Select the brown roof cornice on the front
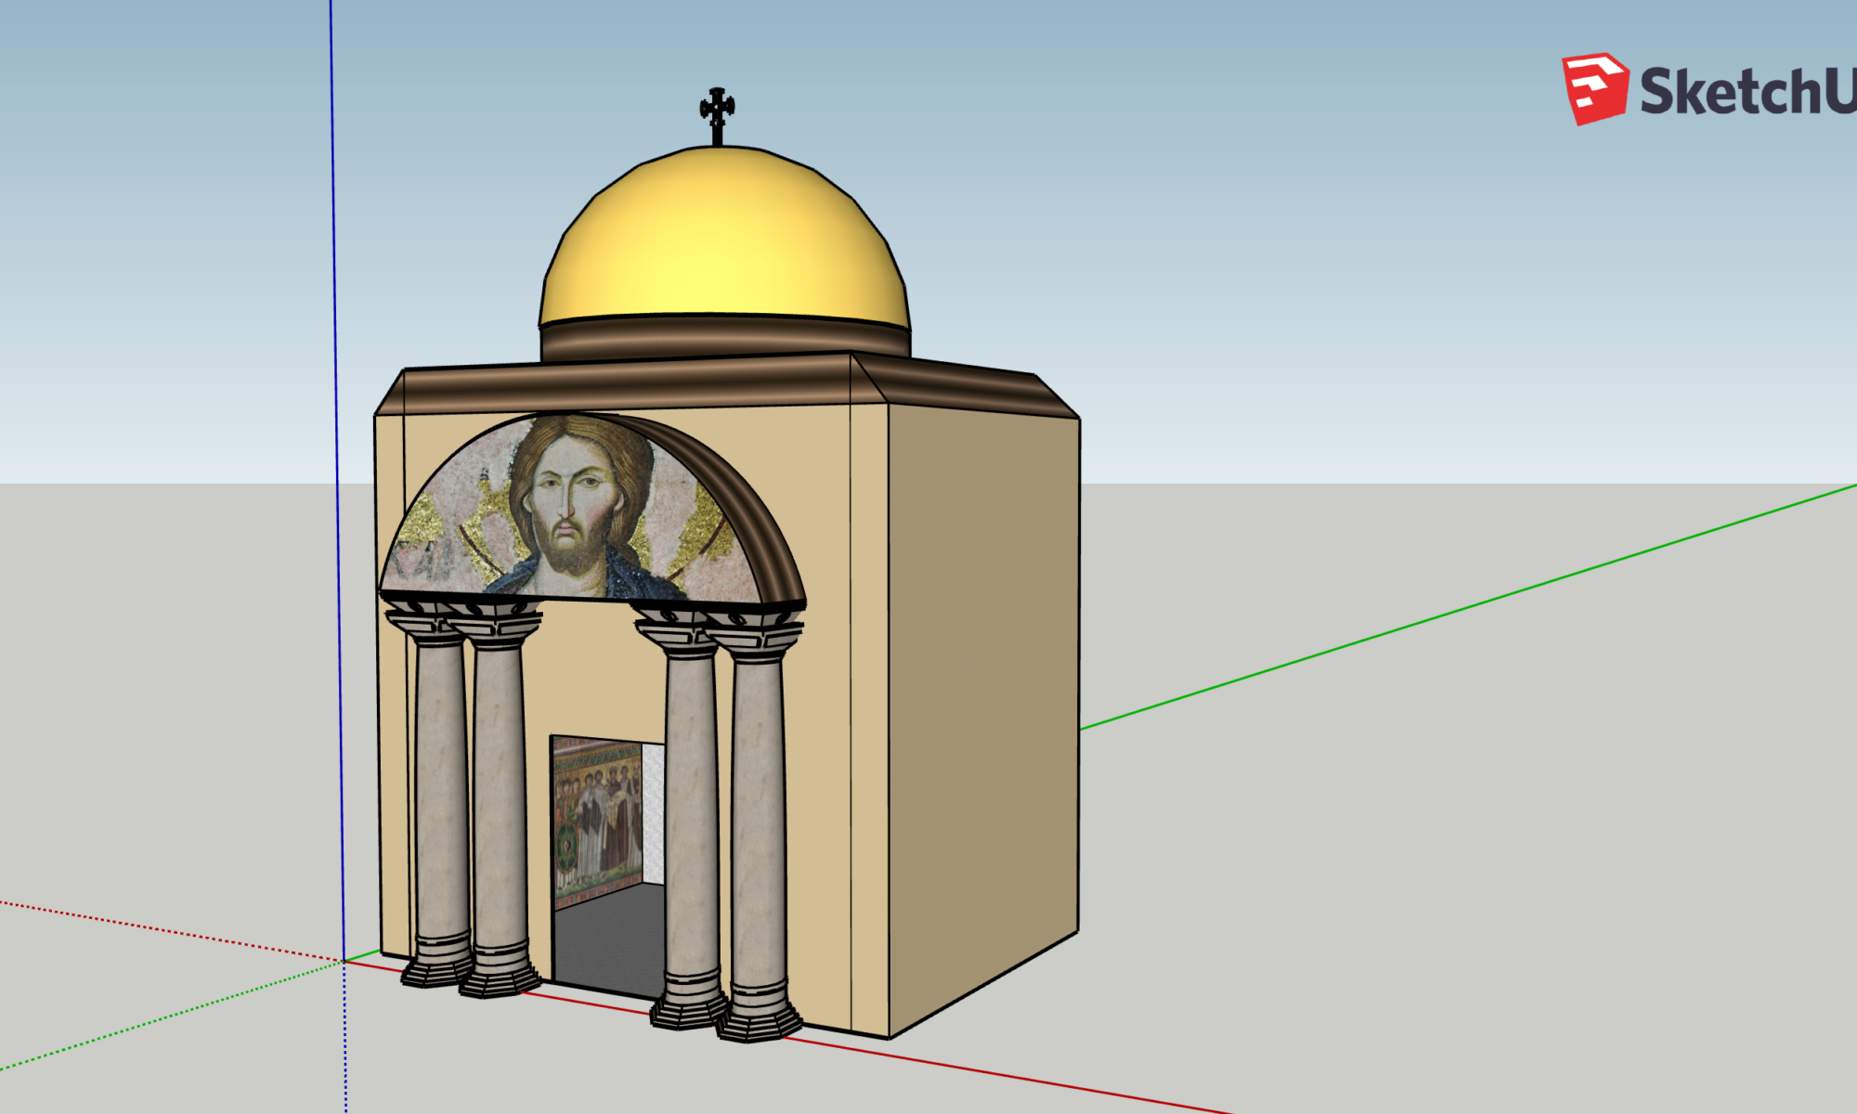 tap(622, 385)
